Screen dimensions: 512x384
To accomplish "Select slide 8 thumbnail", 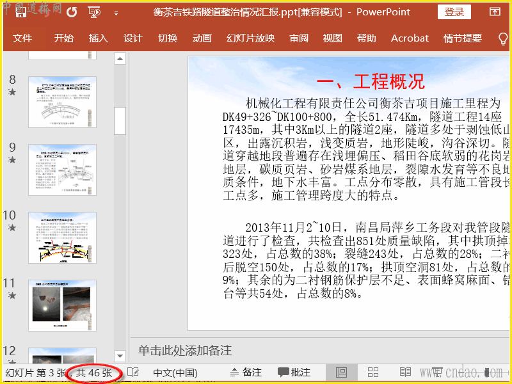I will pyautogui.click(x=62, y=102).
